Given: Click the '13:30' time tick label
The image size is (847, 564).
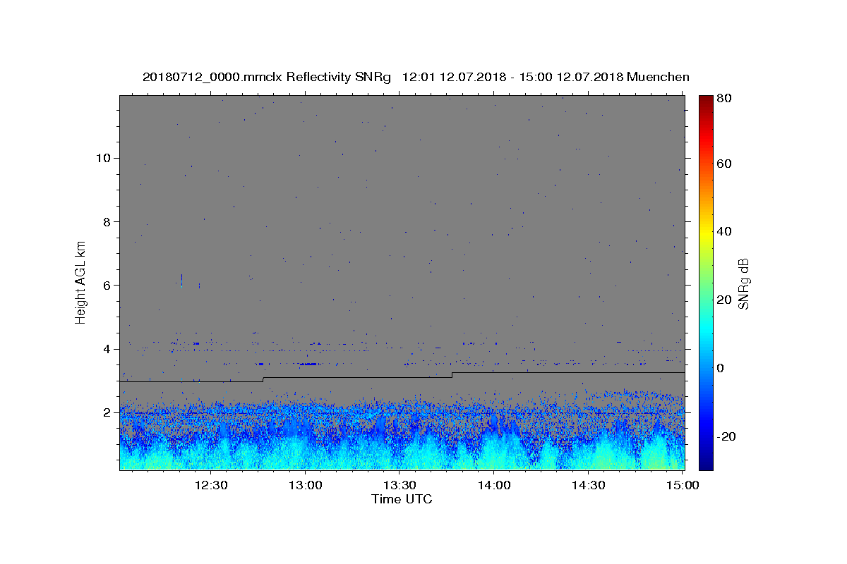Looking at the screenshot, I should click(399, 485).
